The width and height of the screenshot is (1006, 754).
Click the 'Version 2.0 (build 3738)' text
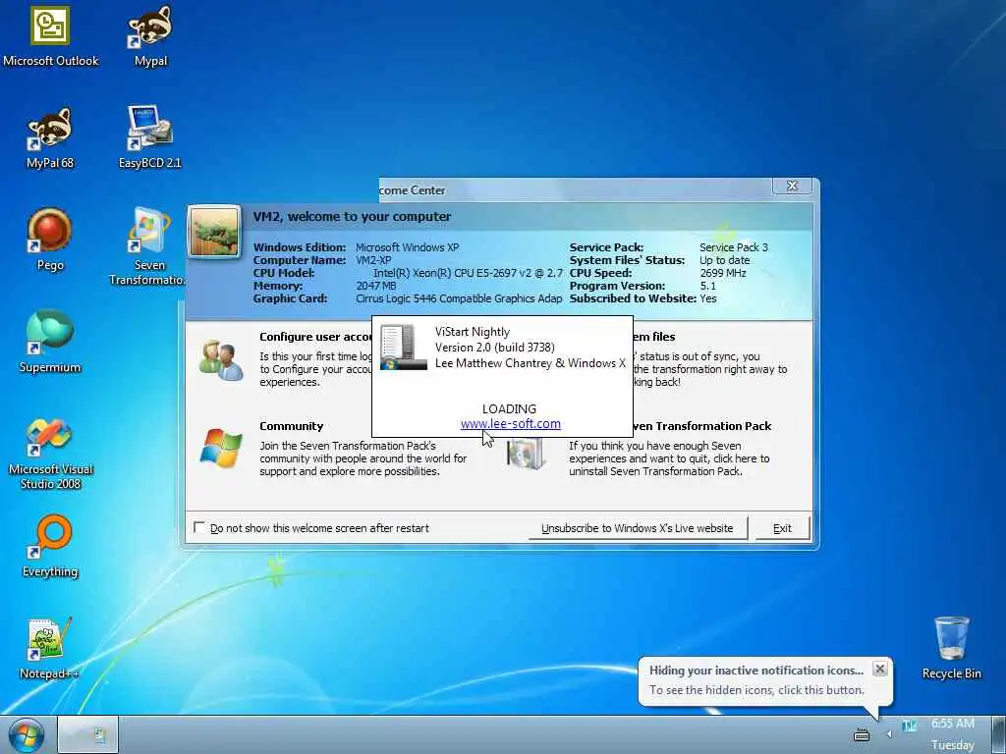[495, 347]
